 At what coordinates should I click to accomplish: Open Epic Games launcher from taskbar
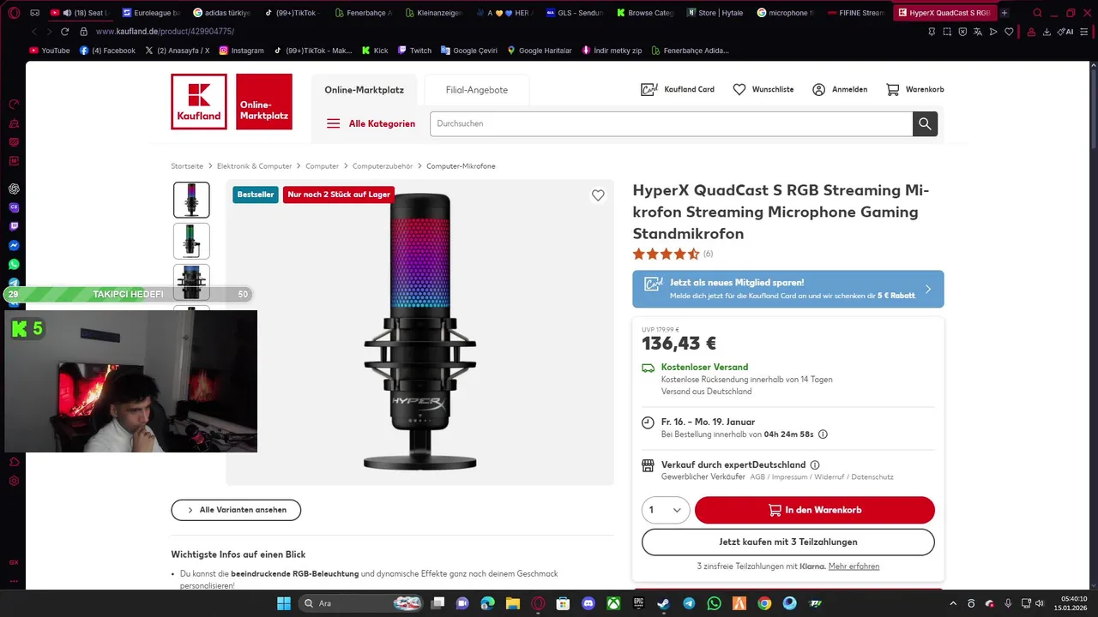pyautogui.click(x=638, y=603)
